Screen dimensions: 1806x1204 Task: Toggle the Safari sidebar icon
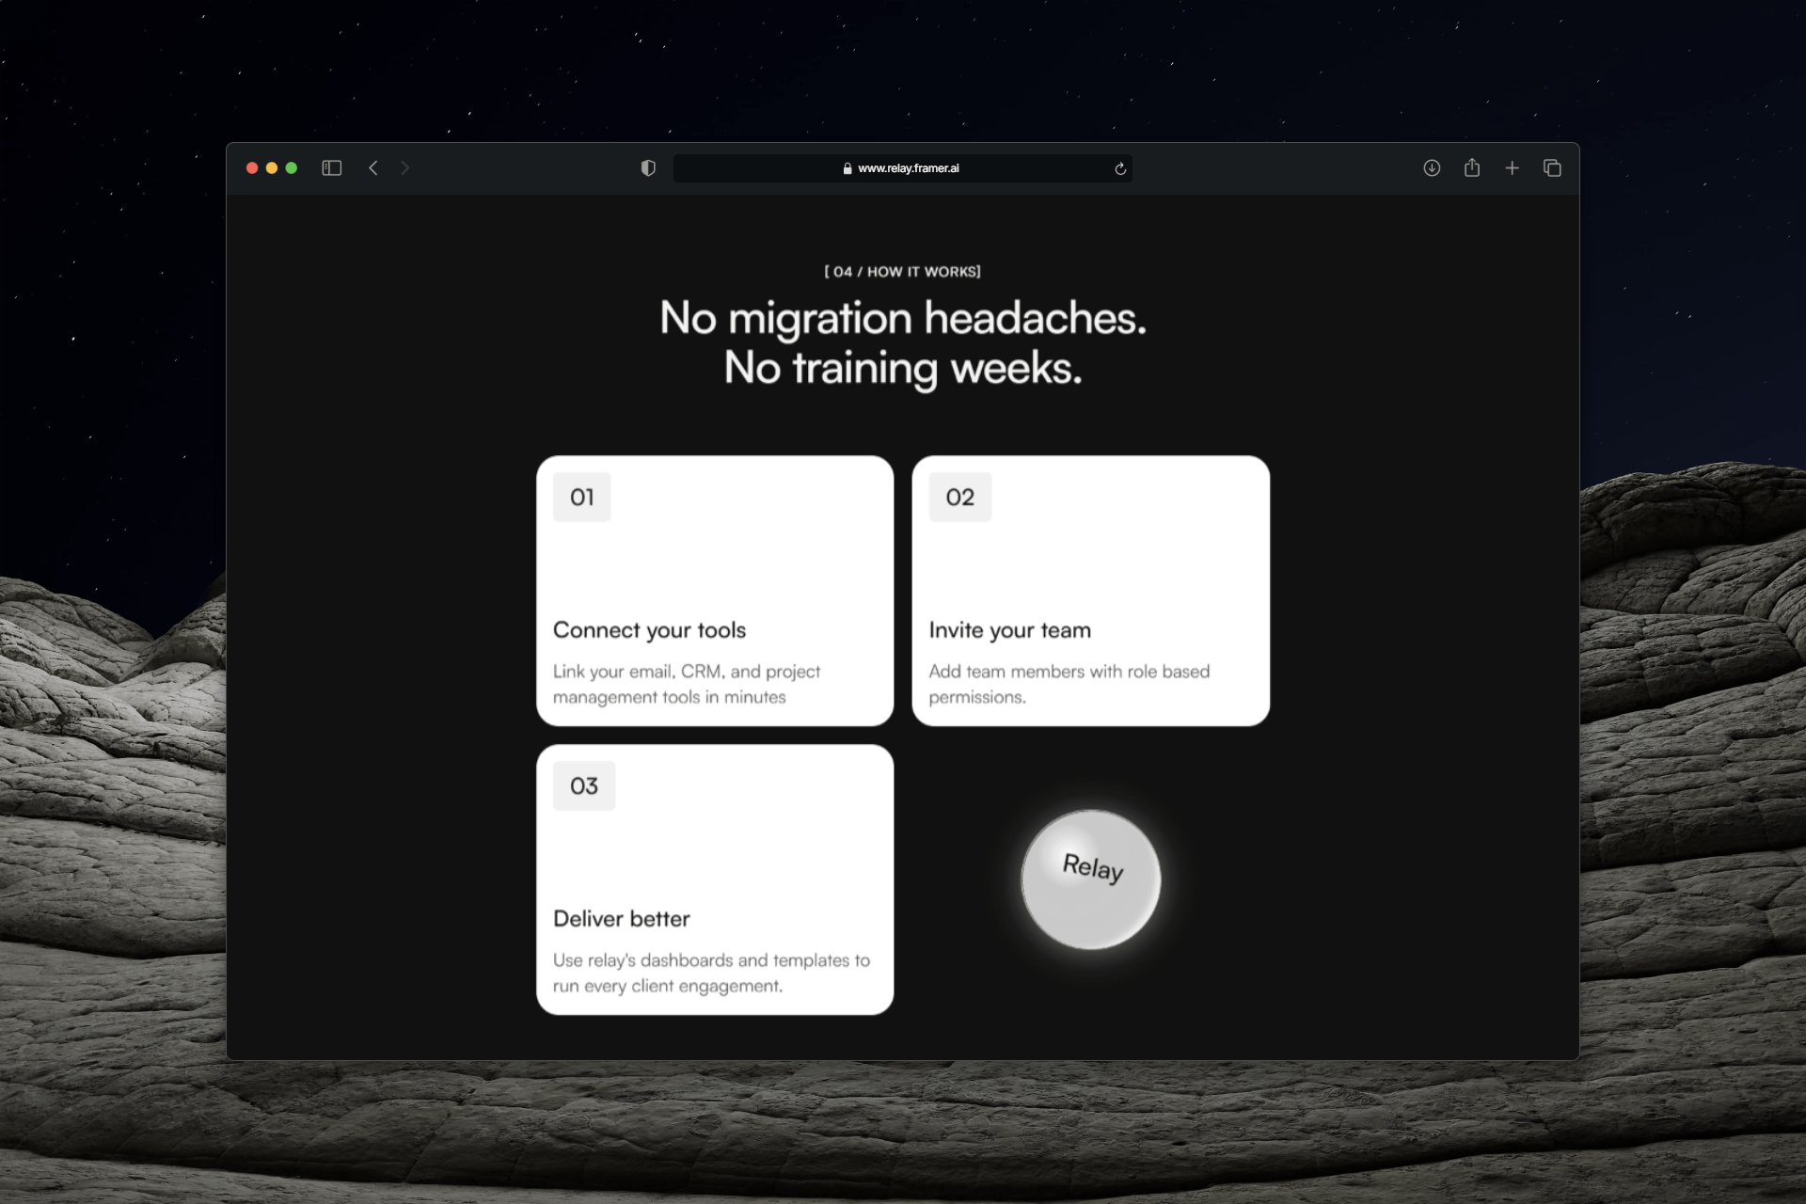(x=331, y=168)
